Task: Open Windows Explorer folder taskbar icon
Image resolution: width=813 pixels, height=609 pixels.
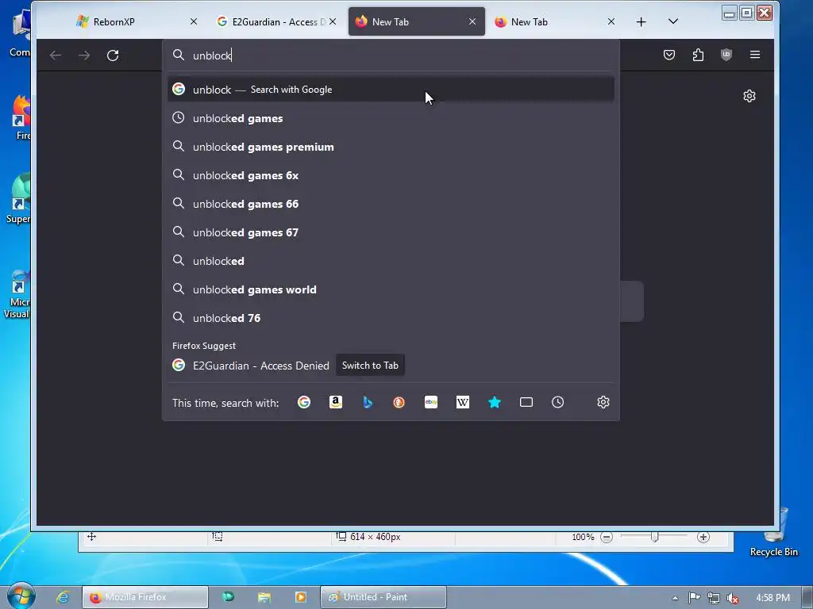Action: 264,597
